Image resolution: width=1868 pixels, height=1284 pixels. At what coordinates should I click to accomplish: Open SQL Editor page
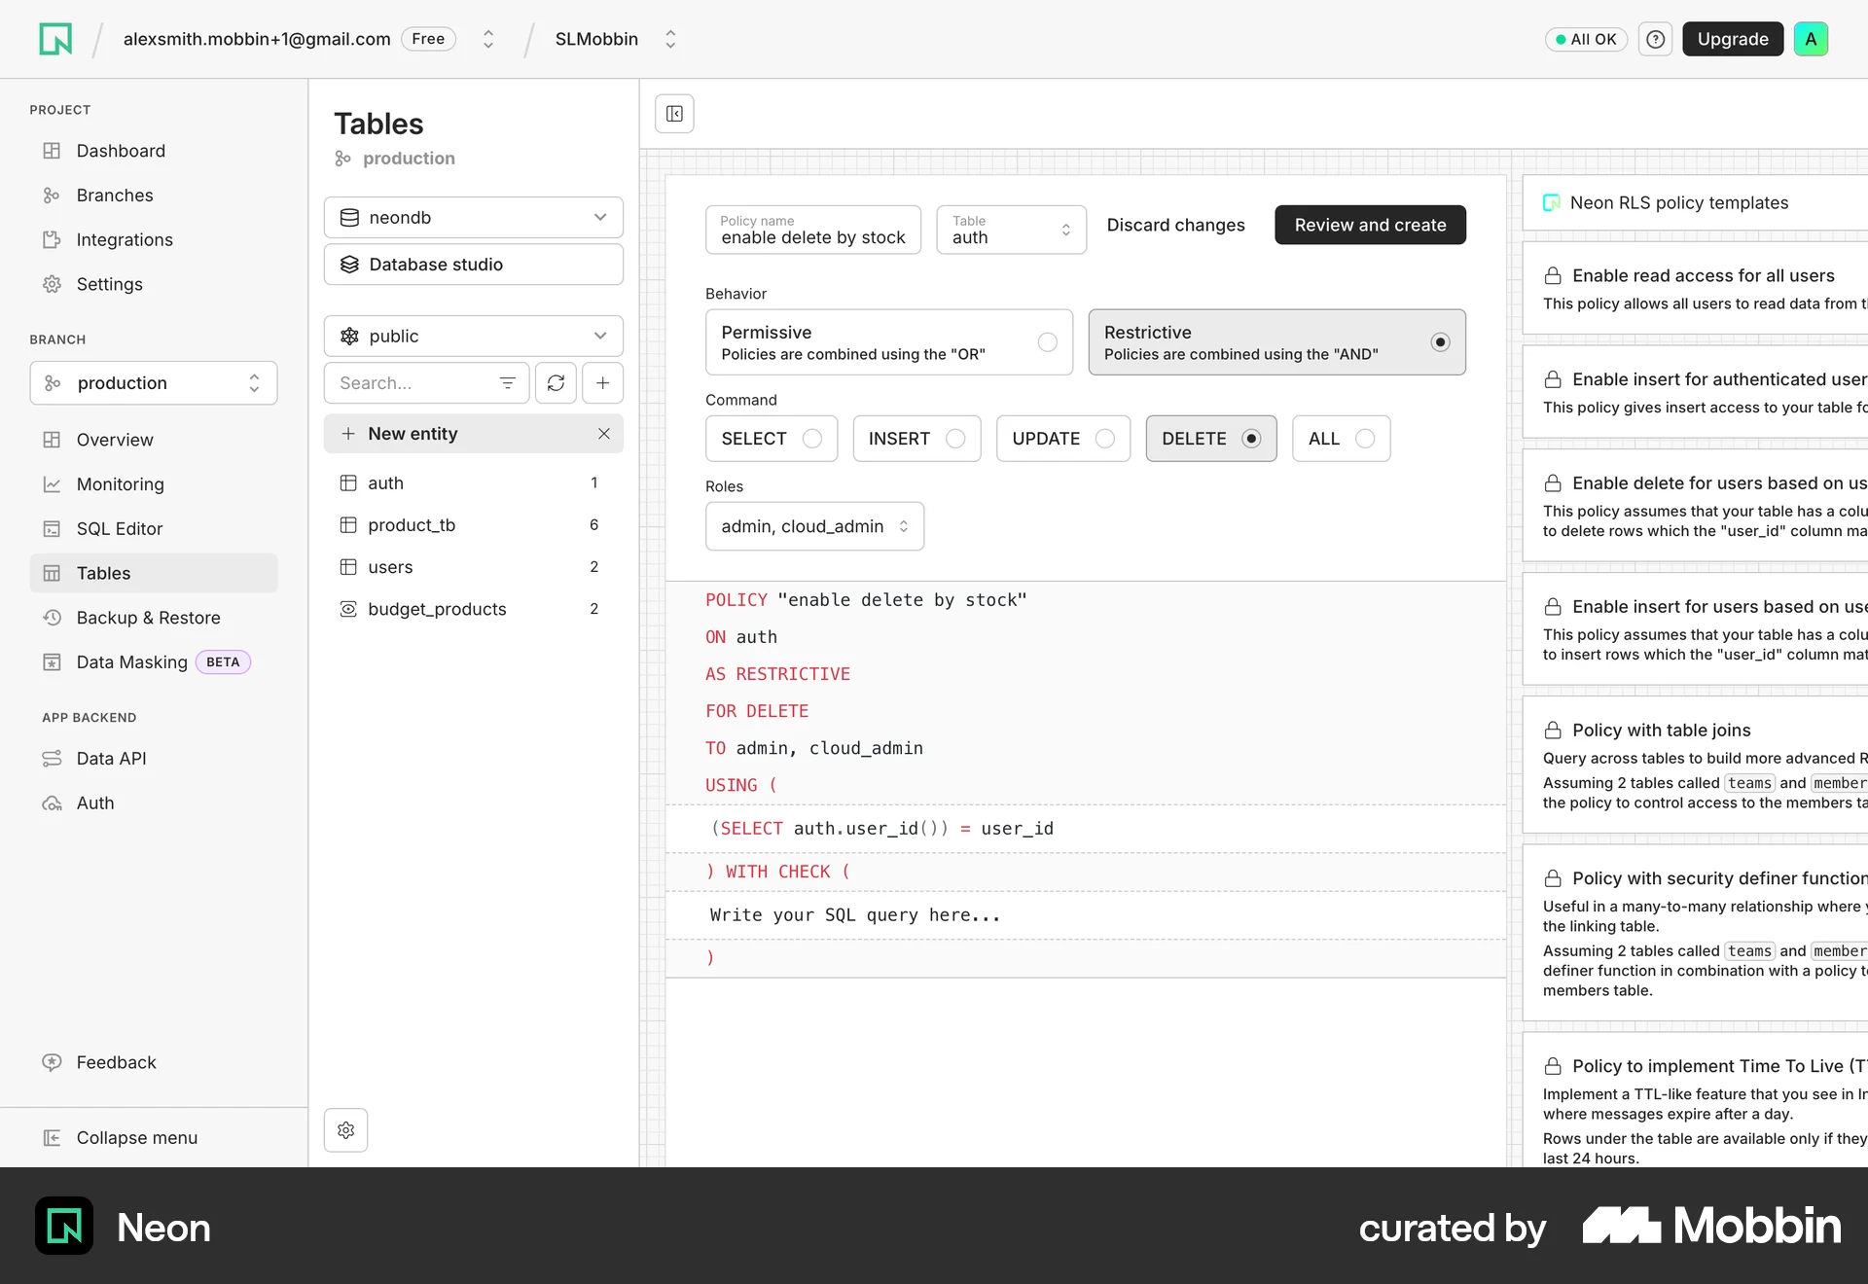[x=154, y=529]
